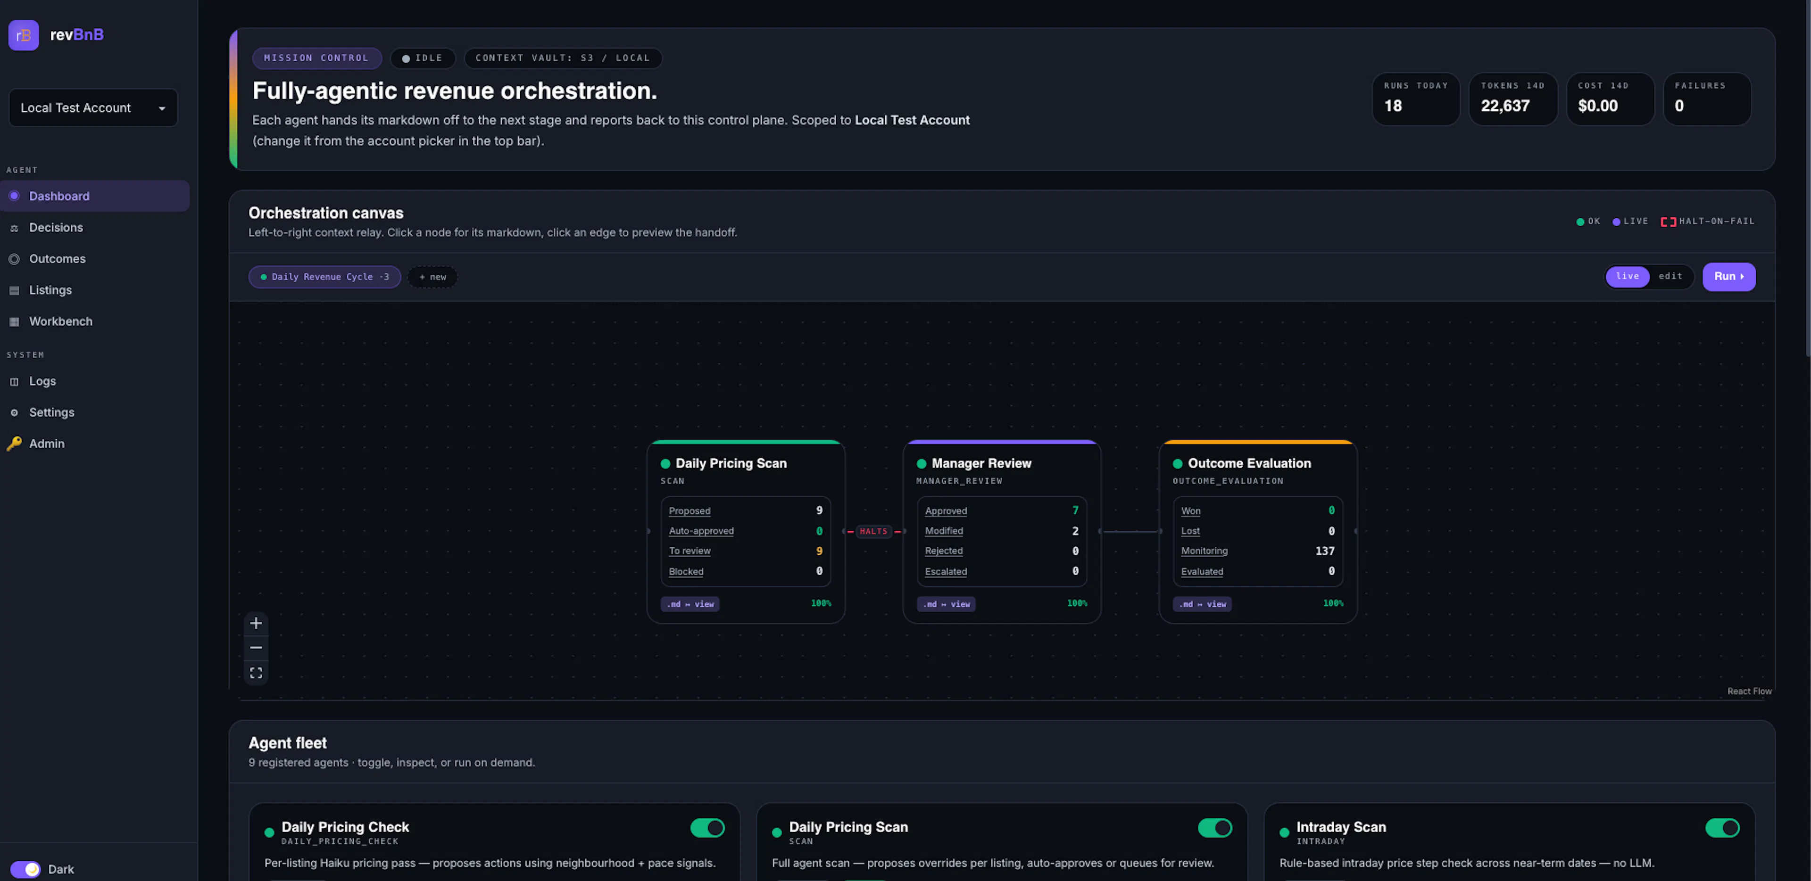Switch canvas to edit mode

click(x=1670, y=277)
